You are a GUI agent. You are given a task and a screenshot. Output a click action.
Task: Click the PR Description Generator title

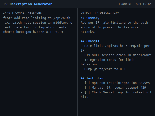coord(28,4)
